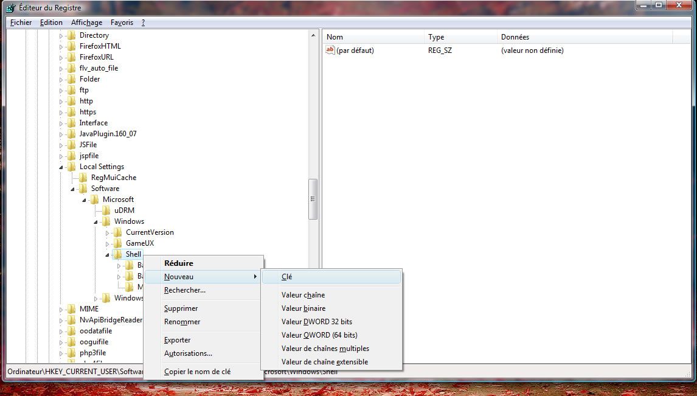
Task: Collapse the Local Settings tree node
Action: coord(61,167)
